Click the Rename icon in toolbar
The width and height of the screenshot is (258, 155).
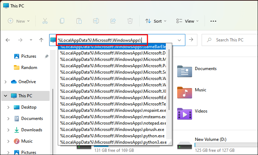point(96,21)
